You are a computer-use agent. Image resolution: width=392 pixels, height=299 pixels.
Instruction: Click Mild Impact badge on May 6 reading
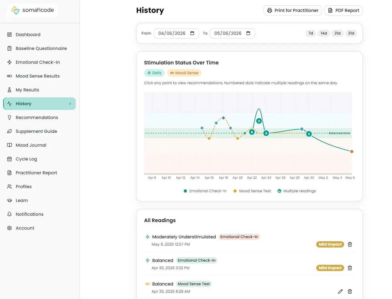[330, 244]
